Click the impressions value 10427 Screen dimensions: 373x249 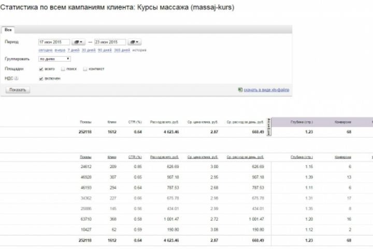(x=86, y=229)
